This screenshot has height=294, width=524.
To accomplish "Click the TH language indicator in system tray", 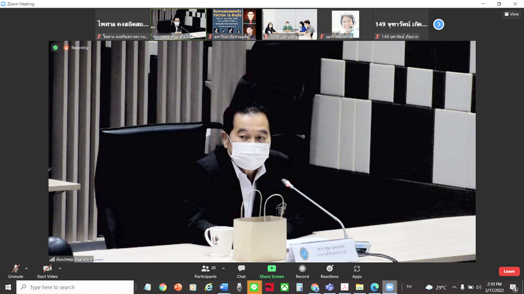I will [409, 287].
